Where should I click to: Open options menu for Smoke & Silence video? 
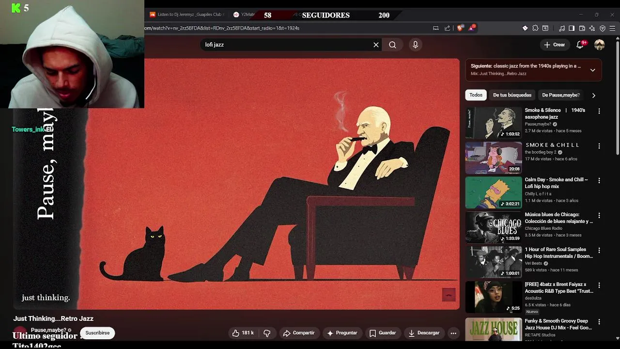click(x=599, y=111)
